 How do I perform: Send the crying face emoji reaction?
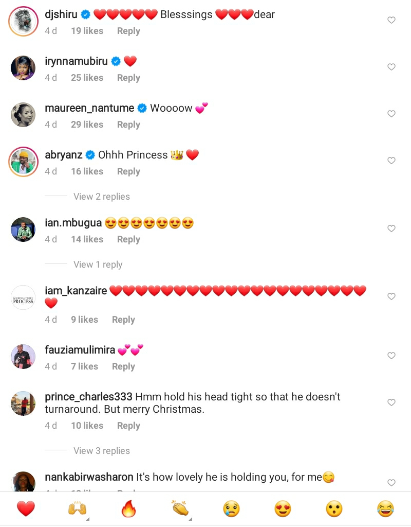(231, 509)
